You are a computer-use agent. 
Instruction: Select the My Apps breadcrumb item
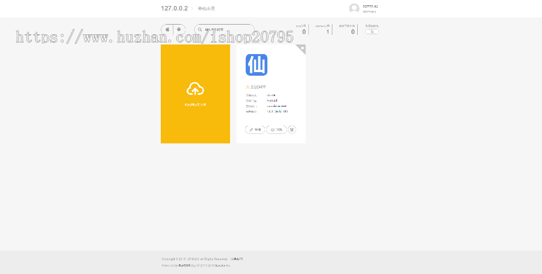click(206, 9)
